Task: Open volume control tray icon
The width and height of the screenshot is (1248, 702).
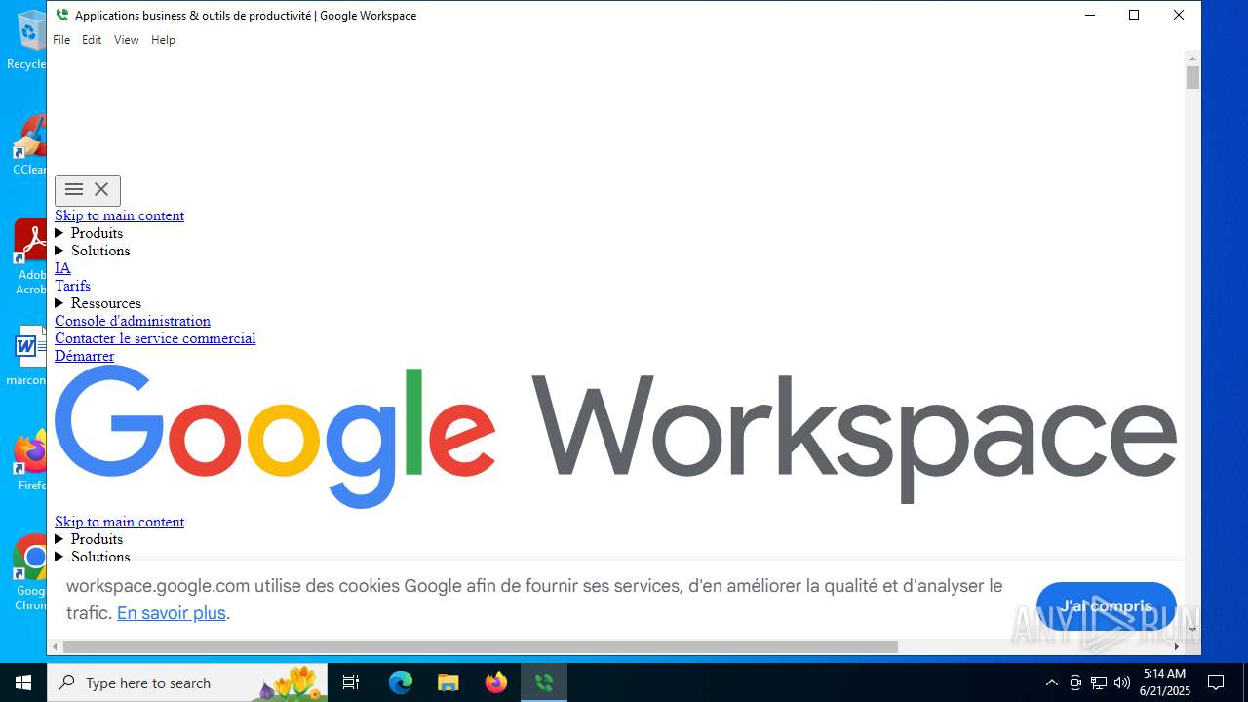Action: [x=1122, y=682]
